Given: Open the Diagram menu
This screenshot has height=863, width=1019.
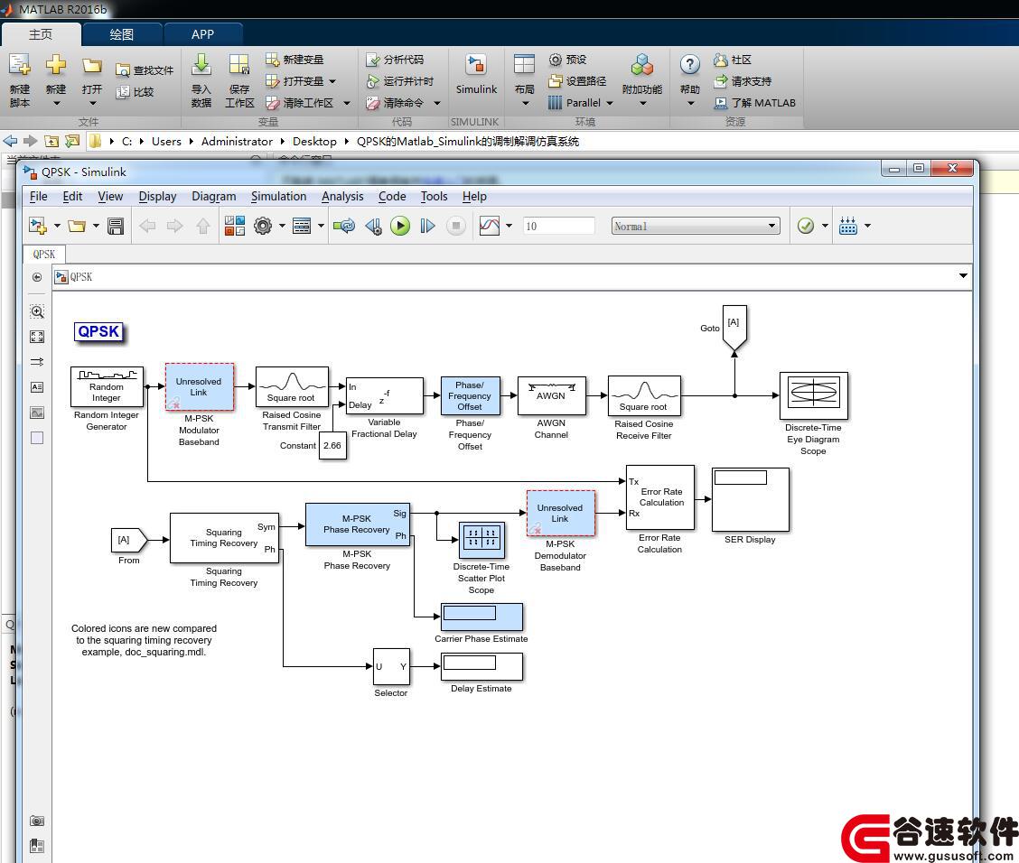Looking at the screenshot, I should tap(214, 196).
